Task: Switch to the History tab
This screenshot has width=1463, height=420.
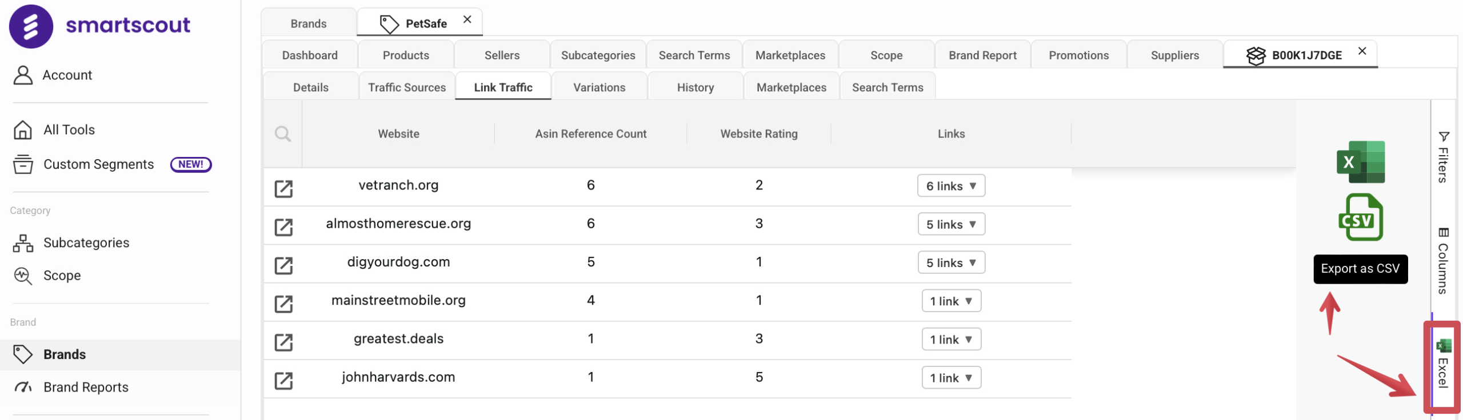Action: point(695,87)
